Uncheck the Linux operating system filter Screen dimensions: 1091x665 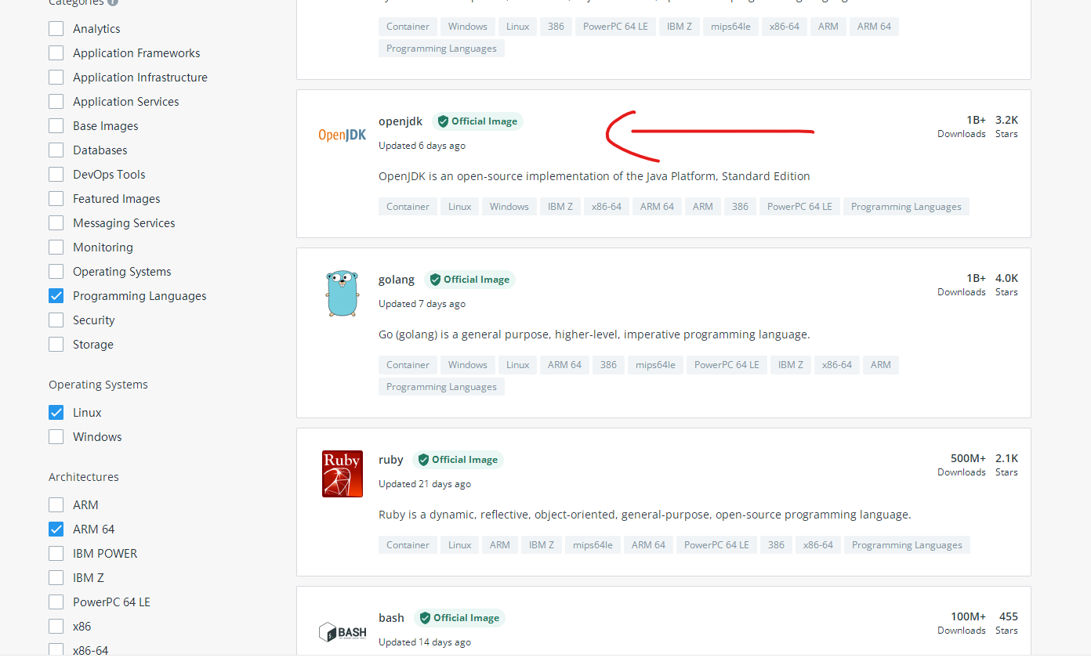56,412
